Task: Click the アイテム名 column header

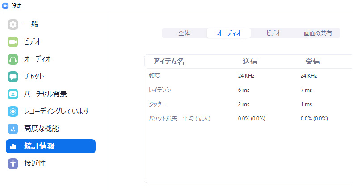Action: 168,62
